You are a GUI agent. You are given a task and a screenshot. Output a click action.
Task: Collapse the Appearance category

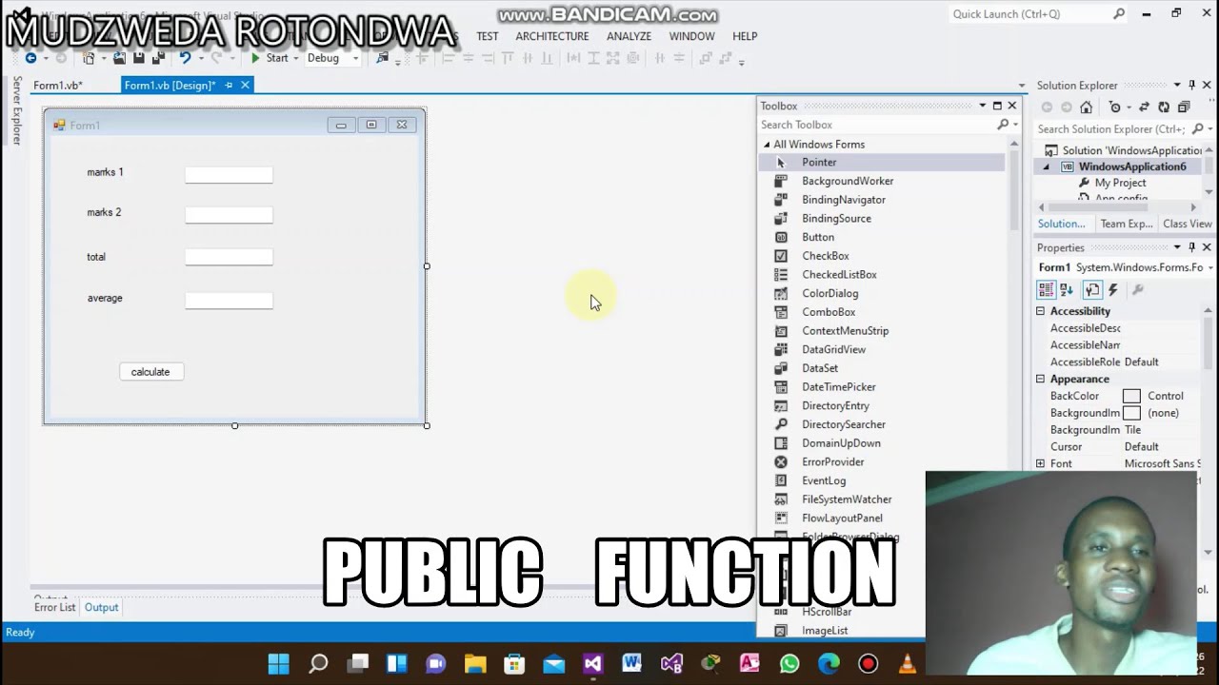pos(1040,379)
